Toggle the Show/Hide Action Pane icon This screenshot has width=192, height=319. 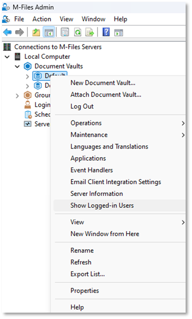pos(119,32)
